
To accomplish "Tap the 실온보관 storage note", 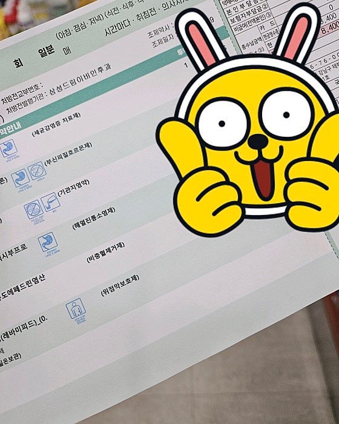I will [x=10, y=360].
